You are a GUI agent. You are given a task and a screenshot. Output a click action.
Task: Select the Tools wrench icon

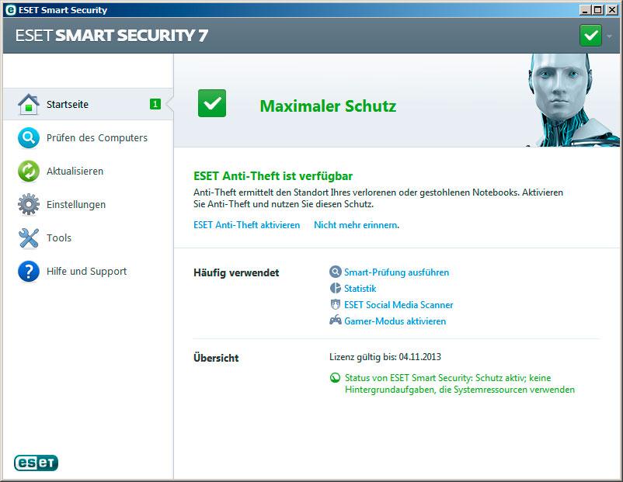click(x=30, y=238)
